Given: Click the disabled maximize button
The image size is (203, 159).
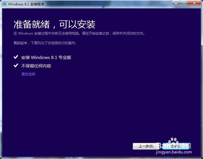Looking at the screenshot, I should point(184,3).
